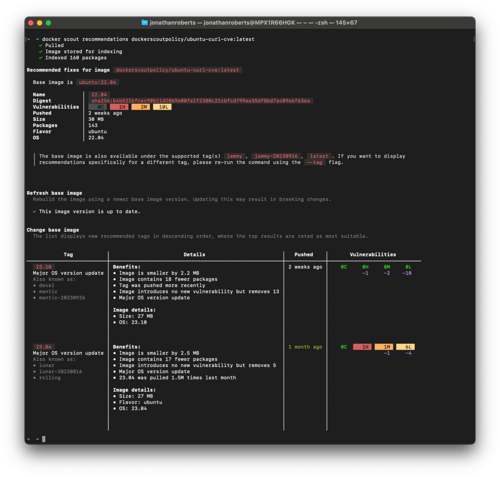Viewport: 500px width, 477px height.
Task: Click the 6L badge in the 23.04 row
Action: 405,347
